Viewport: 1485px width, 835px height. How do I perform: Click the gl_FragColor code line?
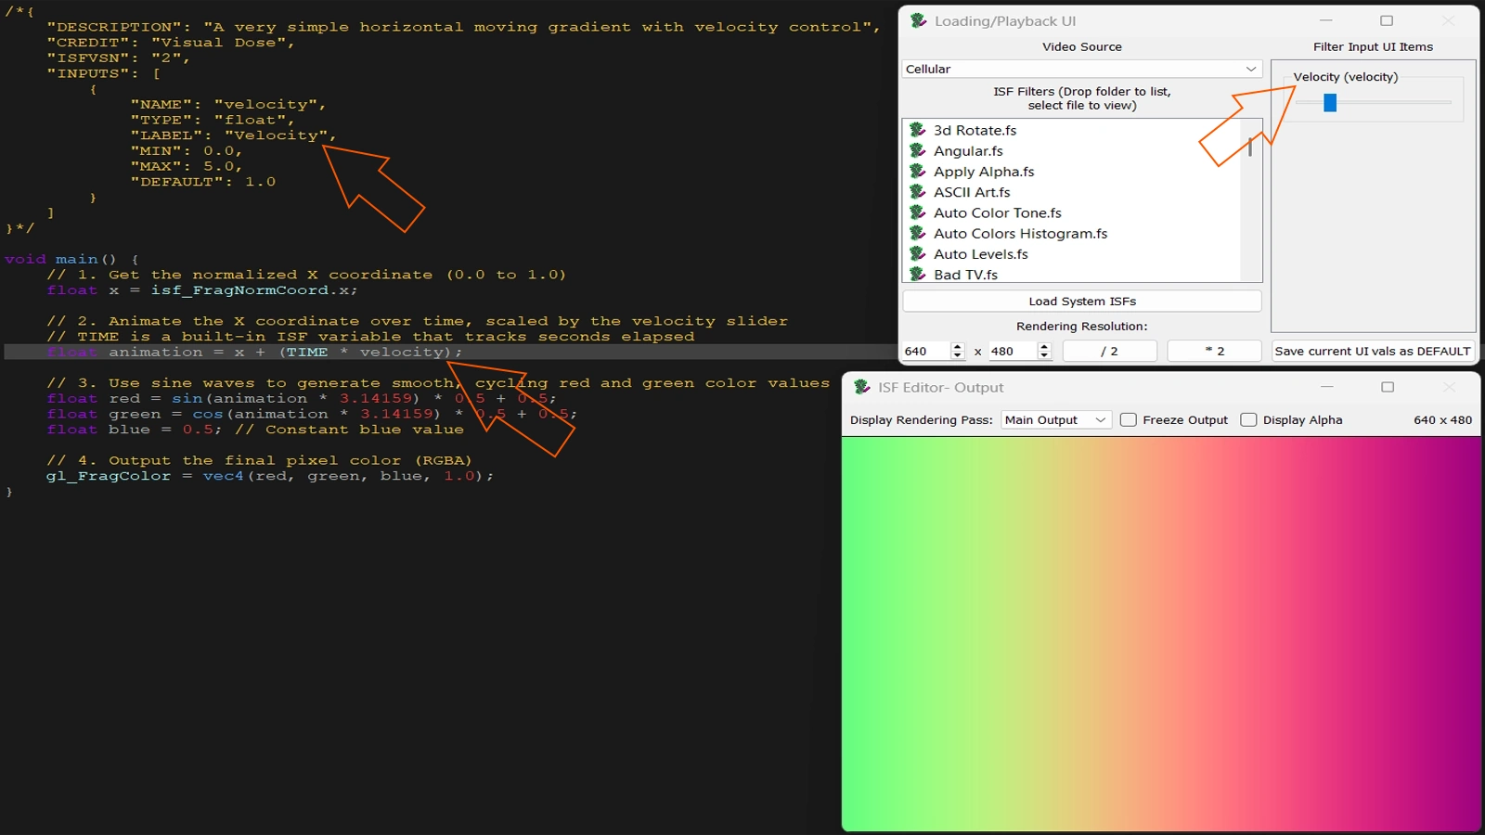[269, 476]
